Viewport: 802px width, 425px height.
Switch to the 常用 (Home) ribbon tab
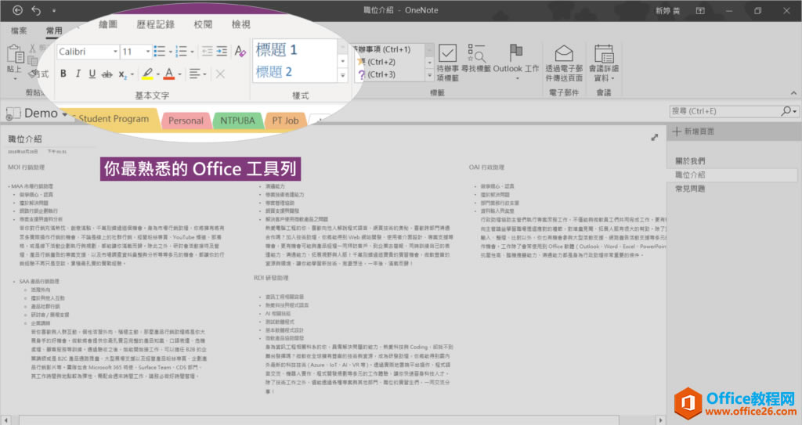pyautogui.click(x=54, y=31)
